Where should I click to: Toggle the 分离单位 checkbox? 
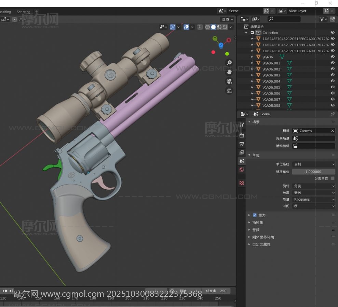pos(333,178)
